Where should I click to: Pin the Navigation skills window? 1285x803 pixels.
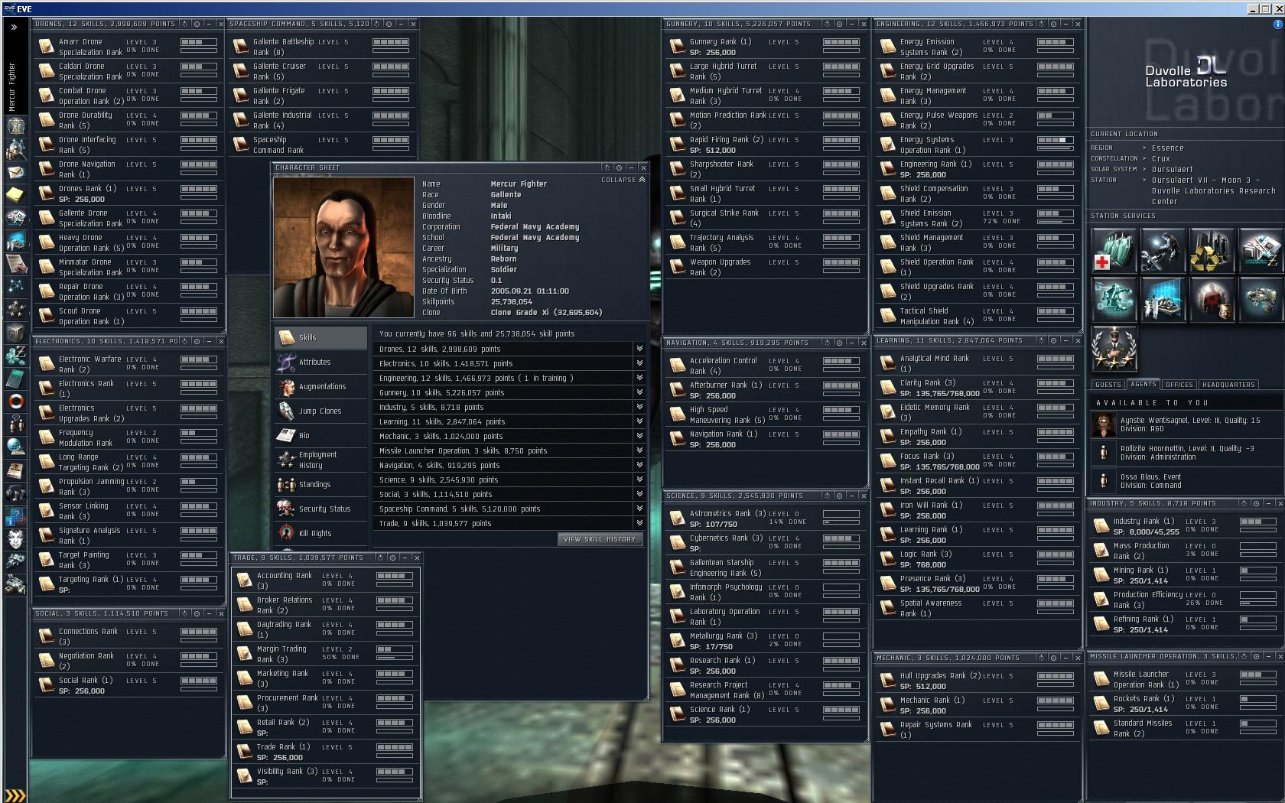click(839, 343)
